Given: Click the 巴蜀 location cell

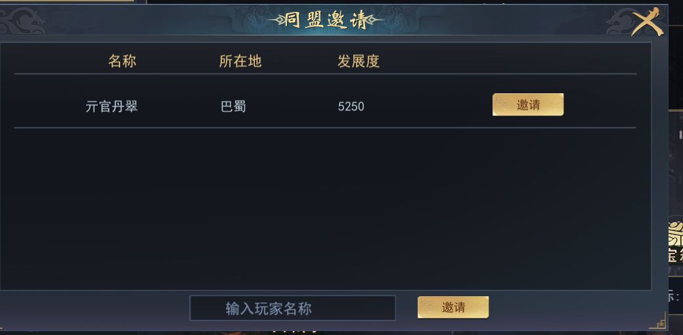Looking at the screenshot, I should 233,106.
